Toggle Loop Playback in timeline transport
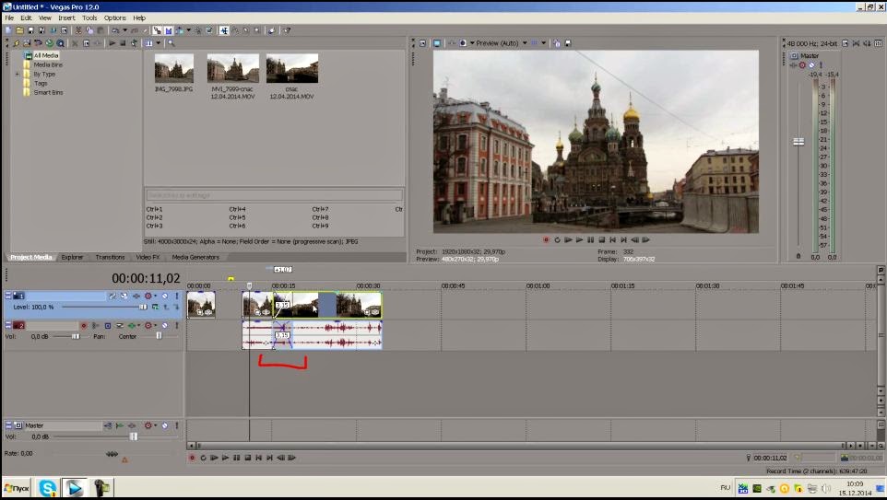The width and height of the screenshot is (887, 500). (203, 458)
